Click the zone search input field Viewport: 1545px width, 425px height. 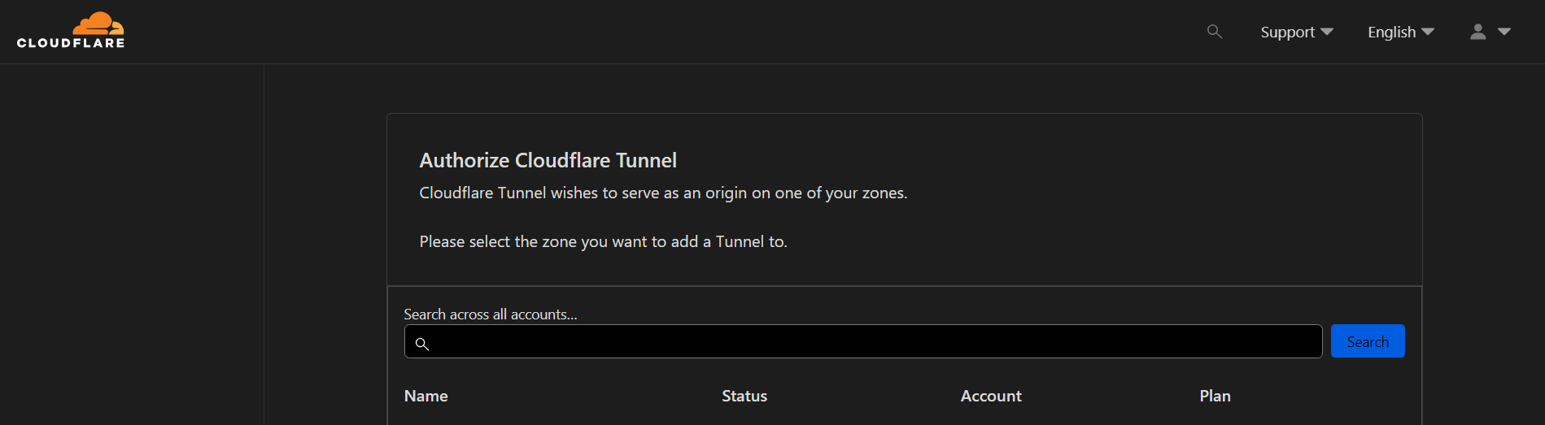863,341
